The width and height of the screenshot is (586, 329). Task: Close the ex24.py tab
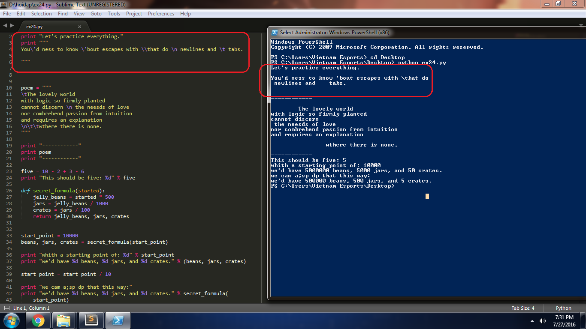79,27
